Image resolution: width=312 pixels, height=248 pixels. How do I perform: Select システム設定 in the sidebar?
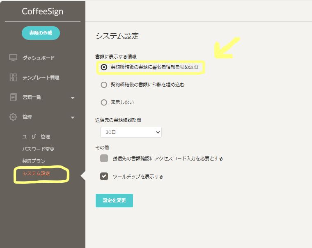point(36,173)
